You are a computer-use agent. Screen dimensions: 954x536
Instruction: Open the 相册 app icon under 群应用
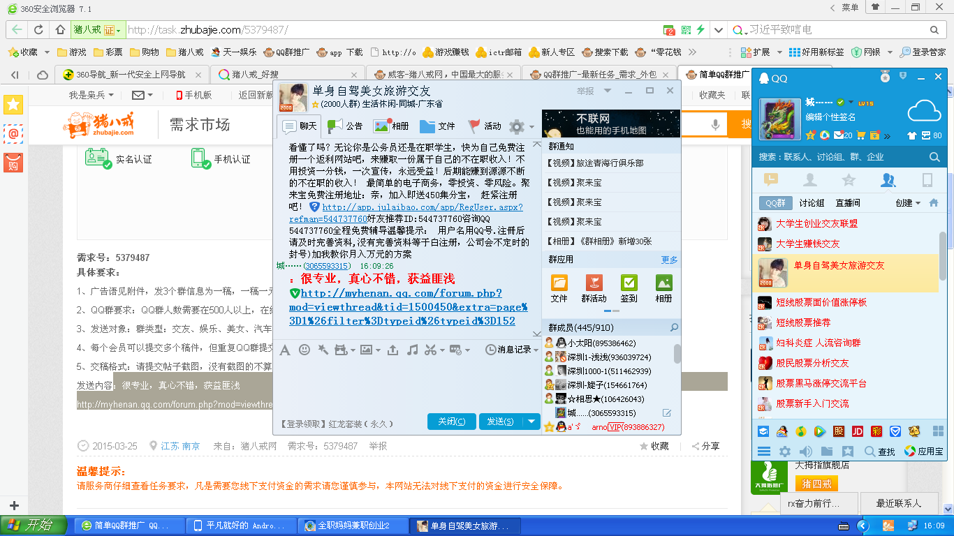coord(664,283)
